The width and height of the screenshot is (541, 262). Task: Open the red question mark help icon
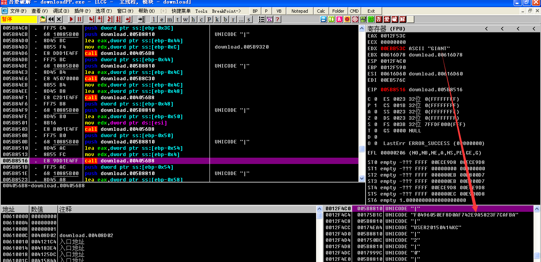[277, 19]
